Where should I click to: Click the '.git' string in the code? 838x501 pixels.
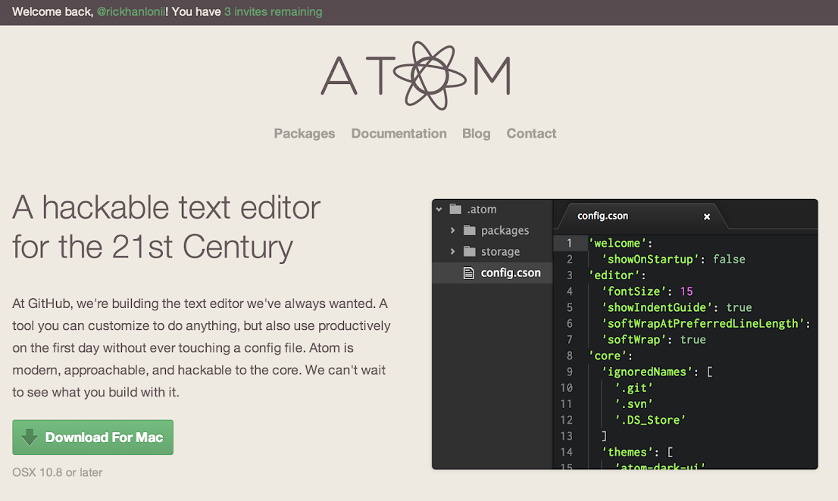pyautogui.click(x=634, y=388)
